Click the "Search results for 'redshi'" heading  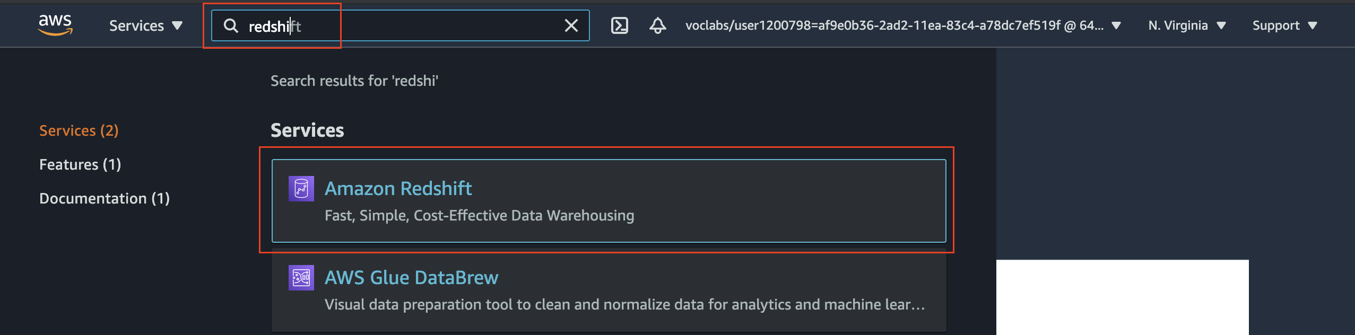(x=354, y=81)
